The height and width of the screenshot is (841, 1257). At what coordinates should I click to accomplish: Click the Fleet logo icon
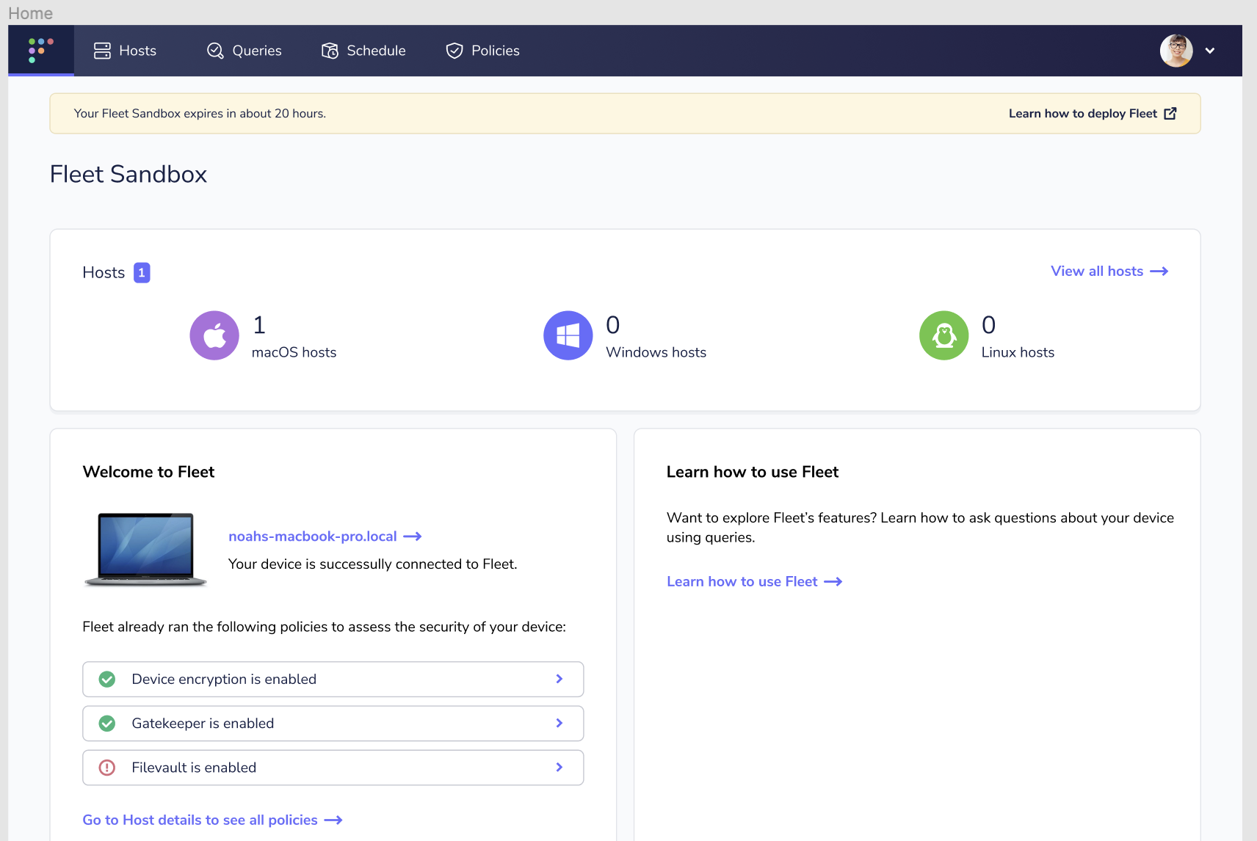click(40, 51)
